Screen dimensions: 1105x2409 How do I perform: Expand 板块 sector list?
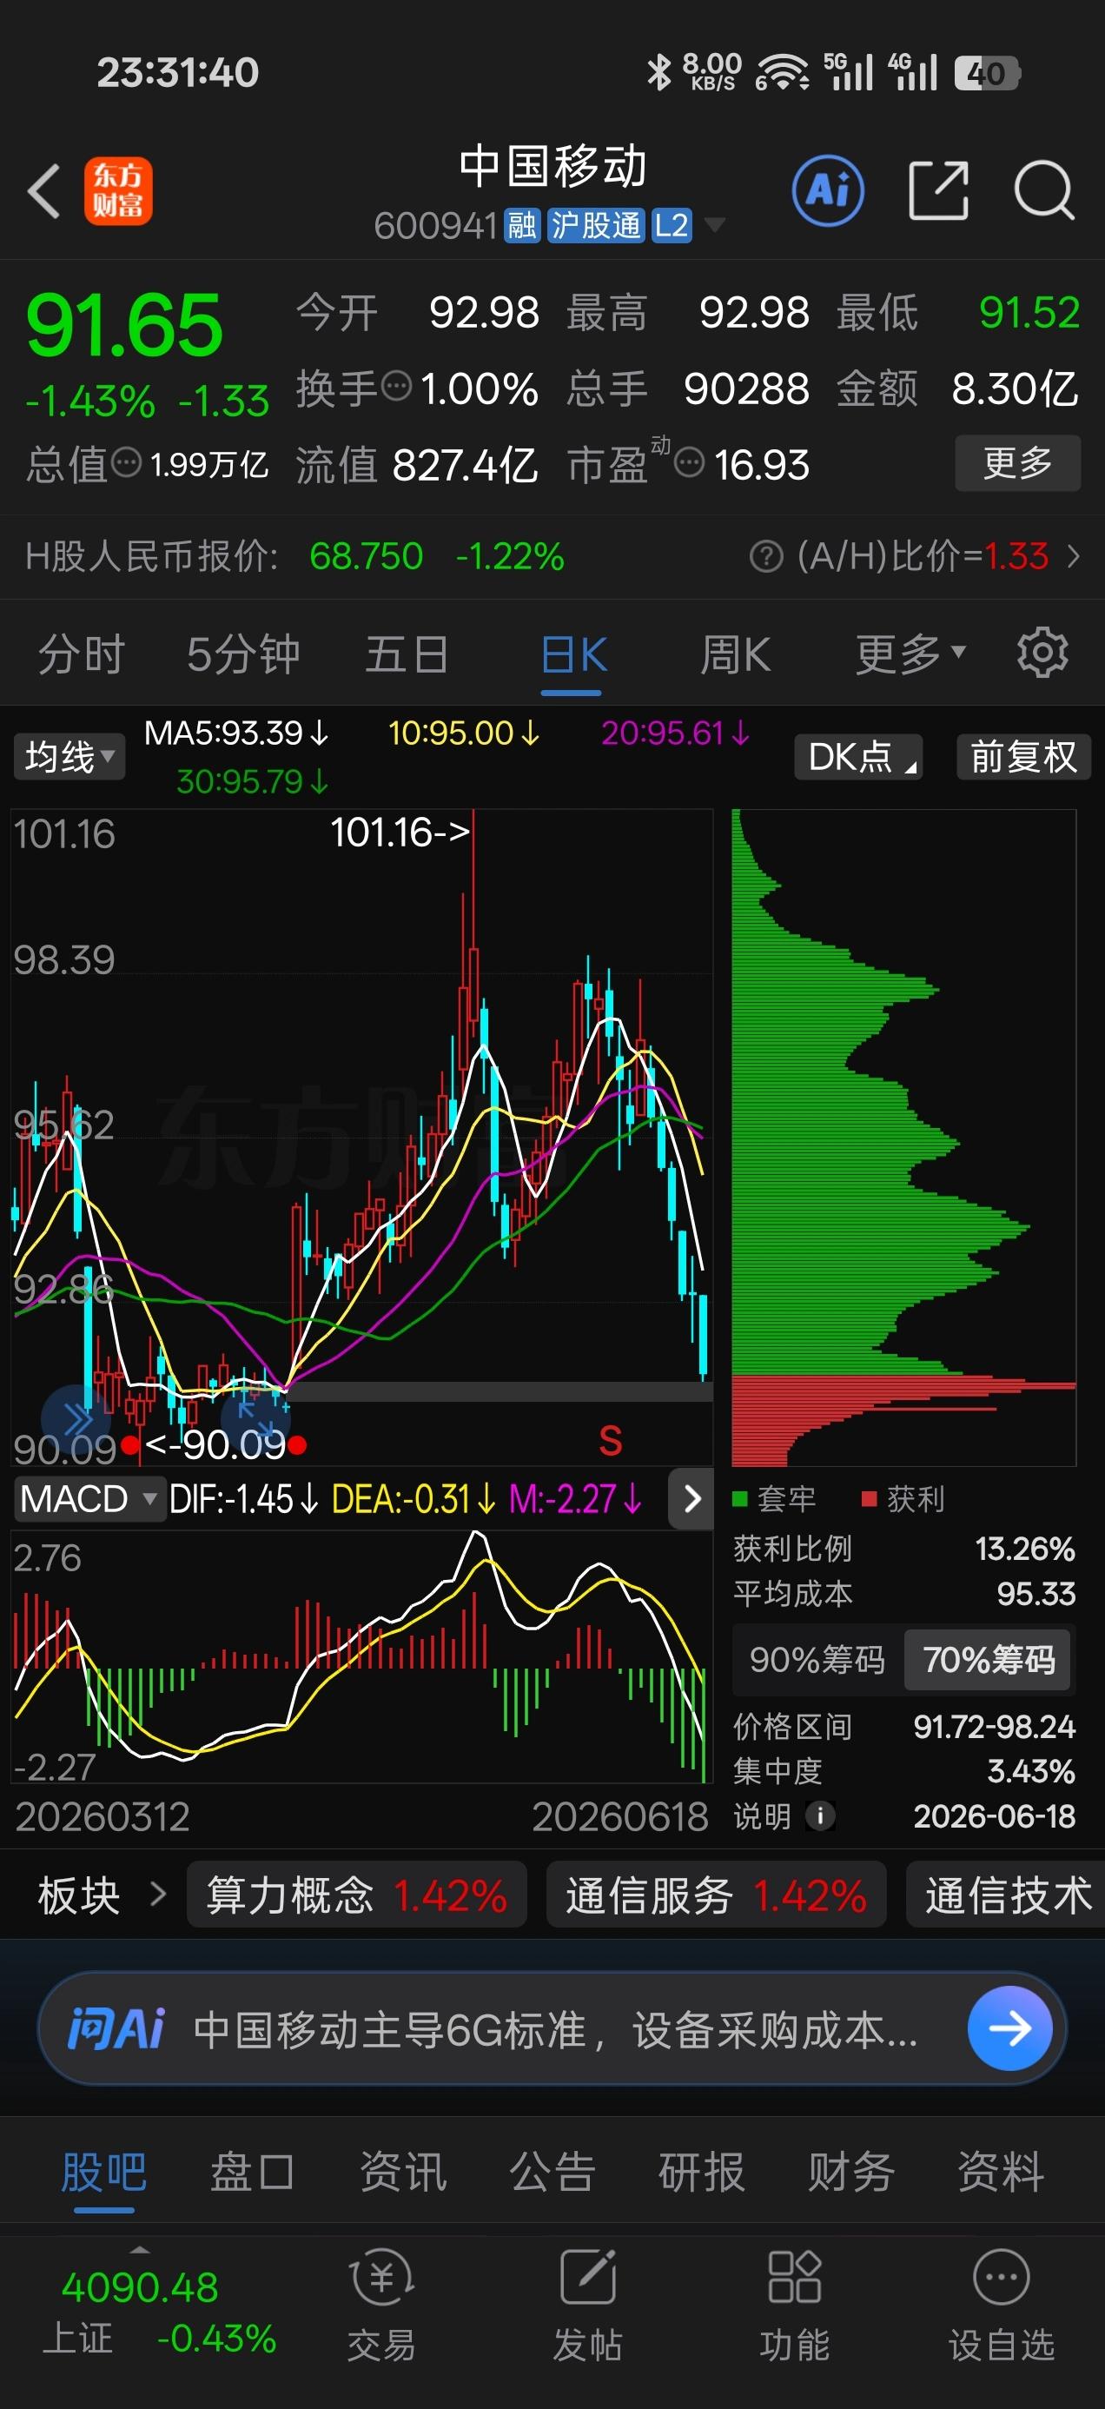click(x=101, y=1895)
